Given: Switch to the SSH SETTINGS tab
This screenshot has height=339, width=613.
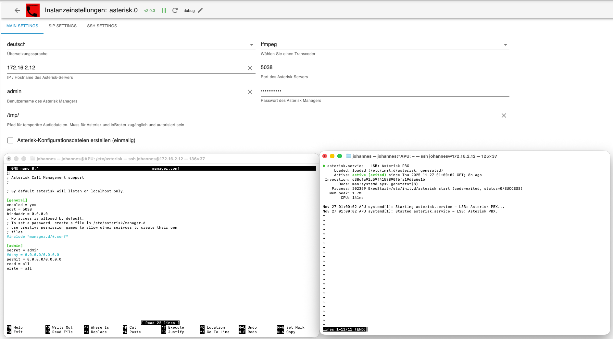Looking at the screenshot, I should 102,26.
